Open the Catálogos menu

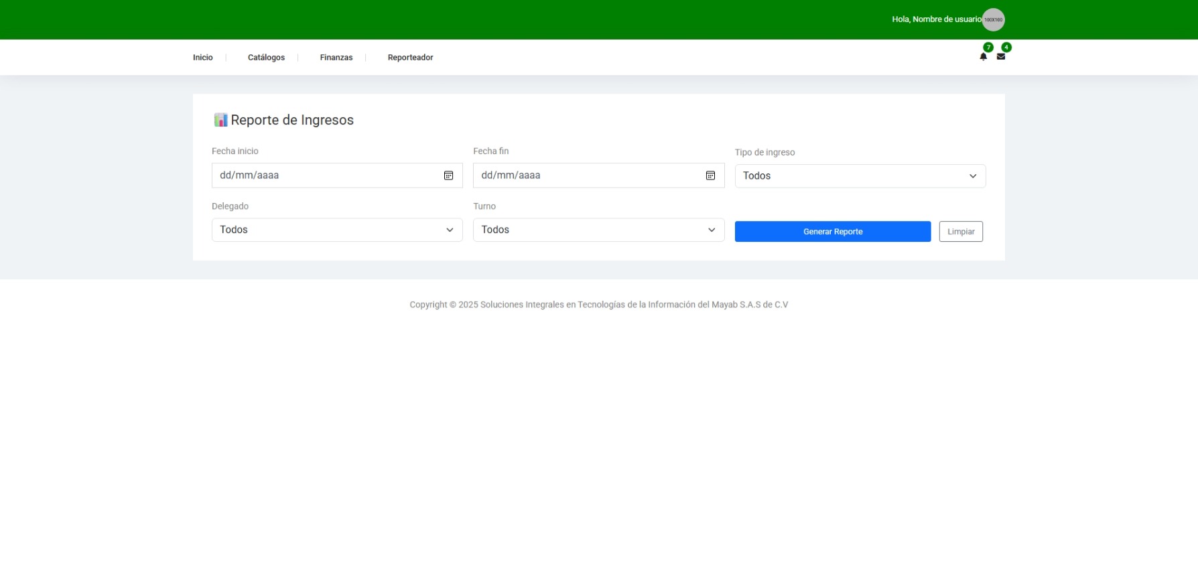point(266,58)
